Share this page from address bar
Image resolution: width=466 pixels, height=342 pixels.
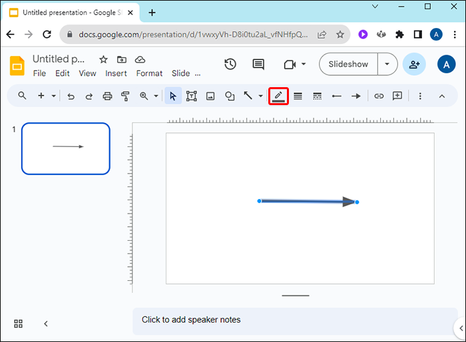[x=322, y=35]
